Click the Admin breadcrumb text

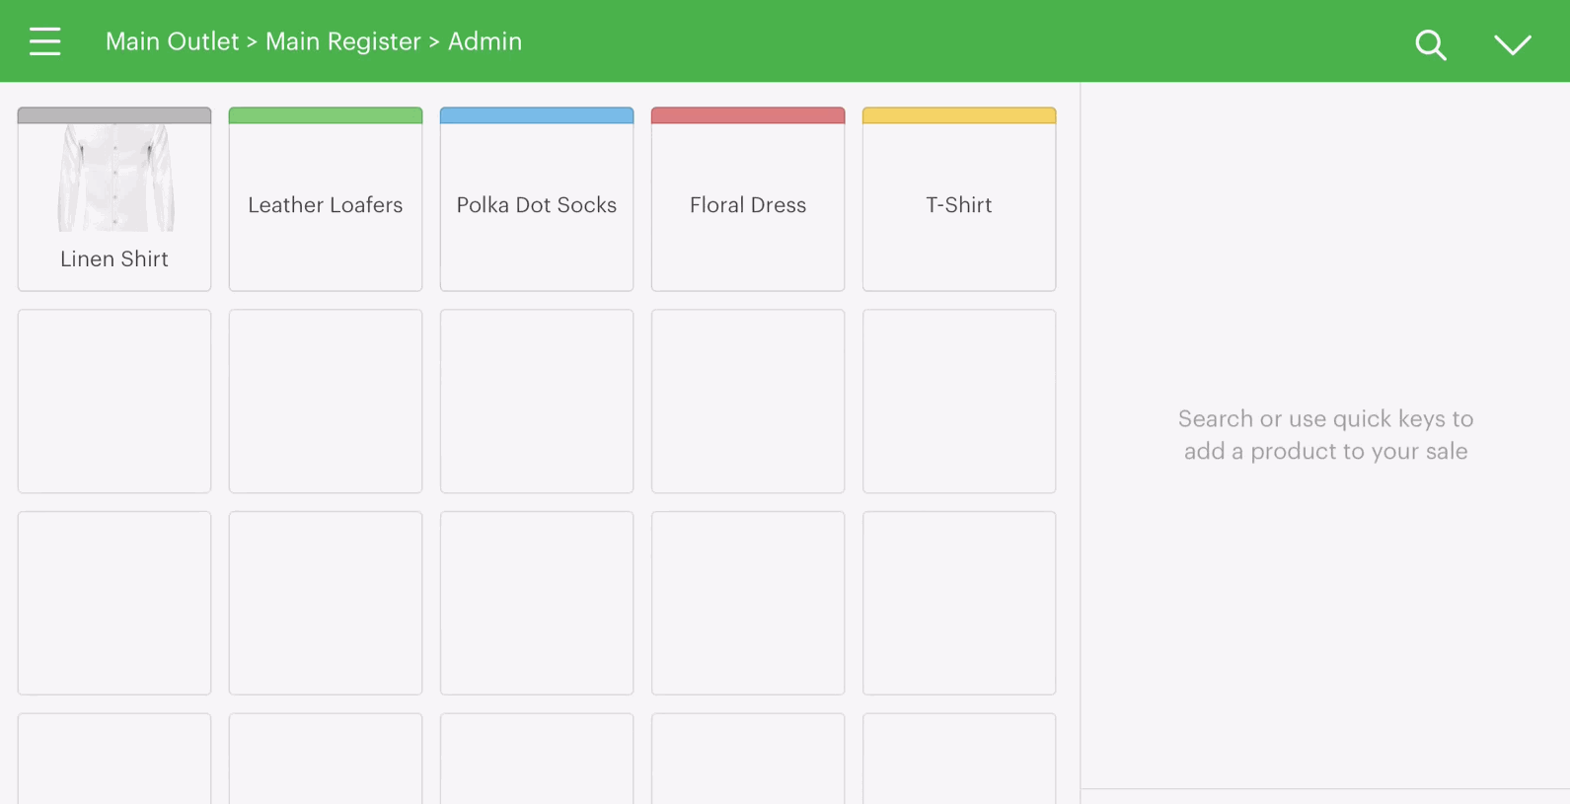(x=485, y=41)
